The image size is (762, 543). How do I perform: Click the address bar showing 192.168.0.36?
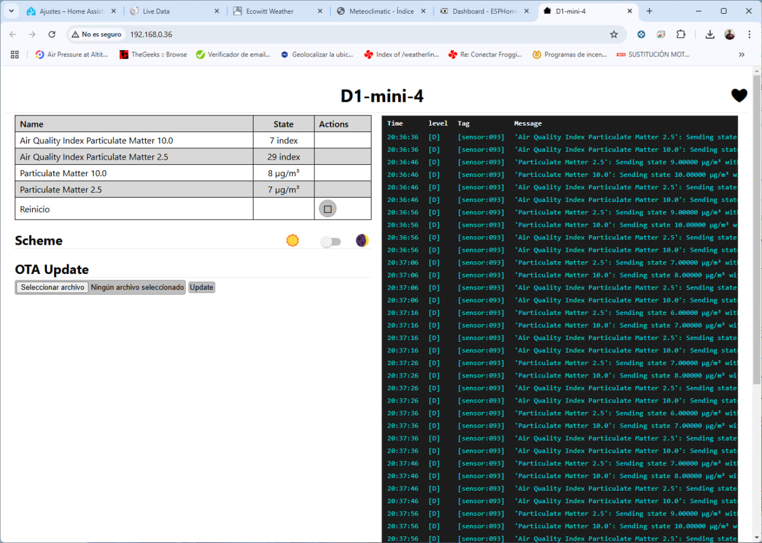357,35
